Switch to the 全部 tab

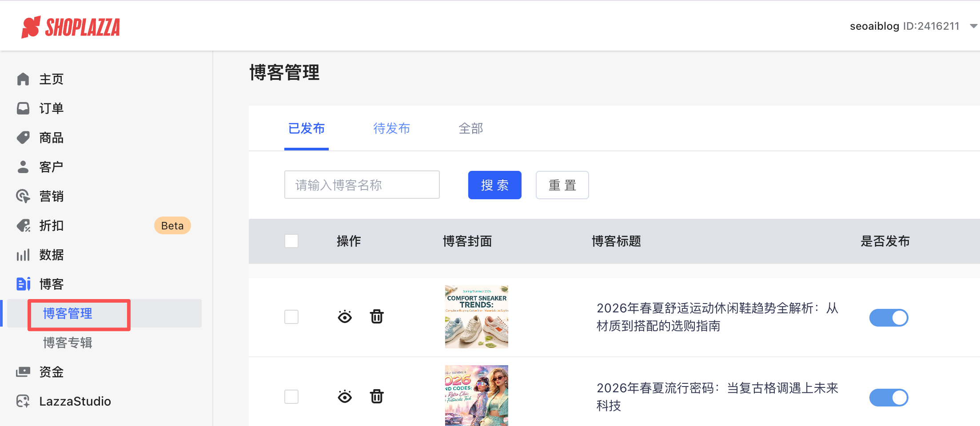point(471,129)
